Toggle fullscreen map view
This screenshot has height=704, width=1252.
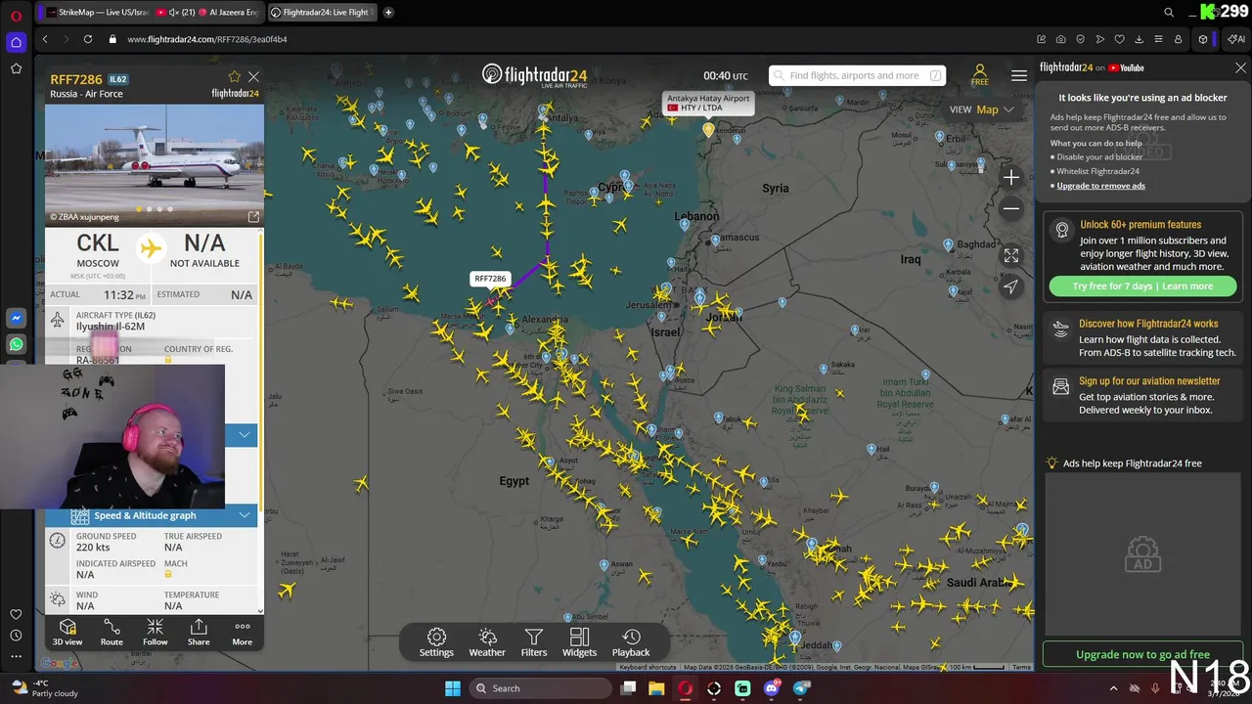click(x=1011, y=255)
